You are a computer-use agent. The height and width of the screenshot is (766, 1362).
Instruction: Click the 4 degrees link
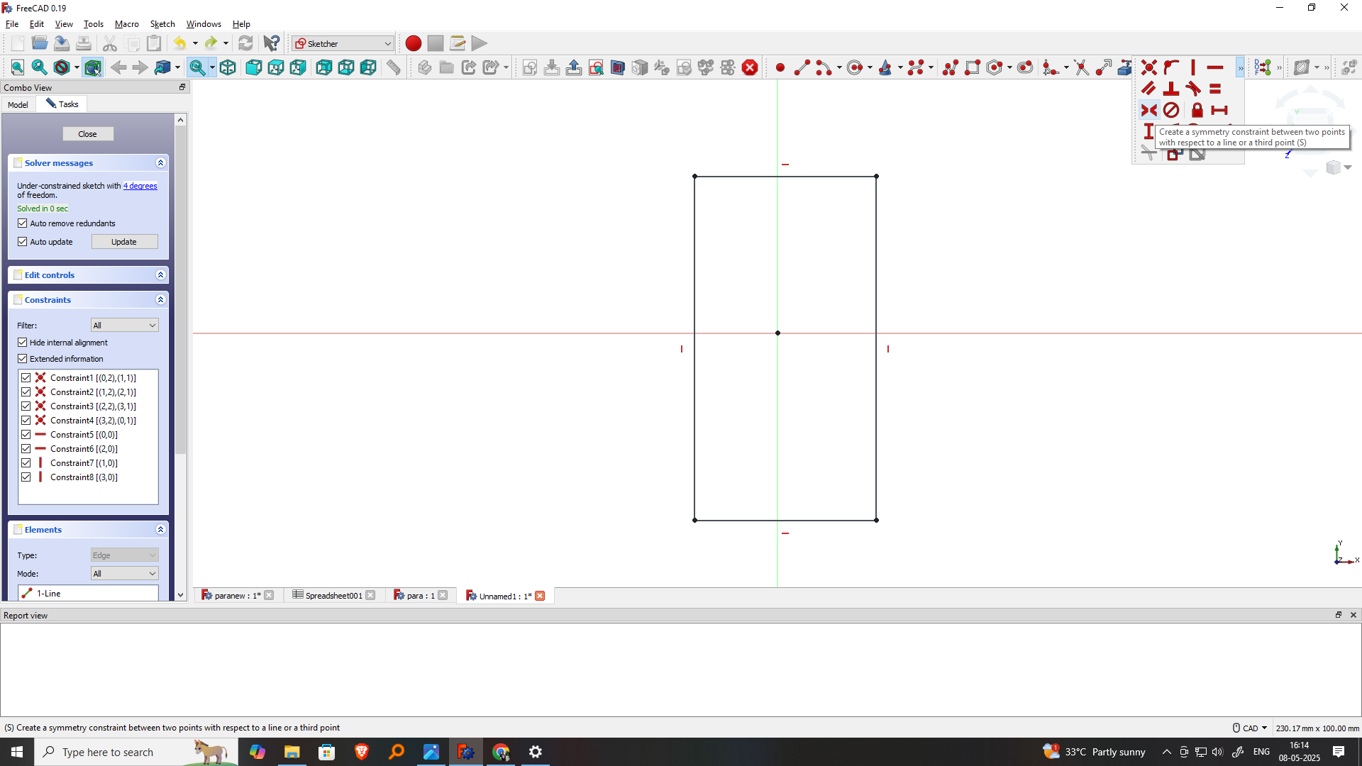pyautogui.click(x=140, y=186)
